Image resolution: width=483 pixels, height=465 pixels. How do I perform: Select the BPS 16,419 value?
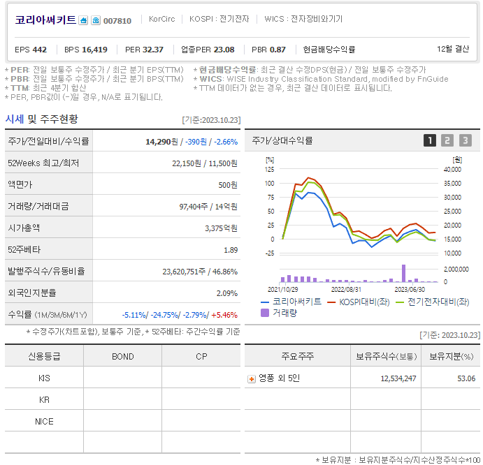[x=86, y=50]
